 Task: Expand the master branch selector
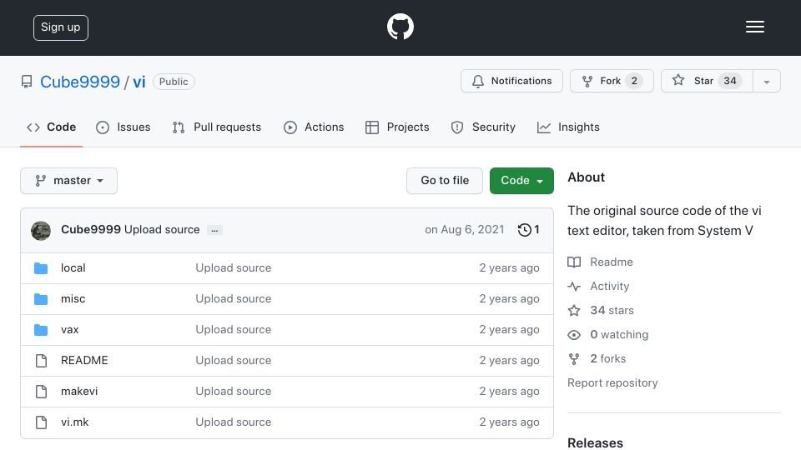69,181
